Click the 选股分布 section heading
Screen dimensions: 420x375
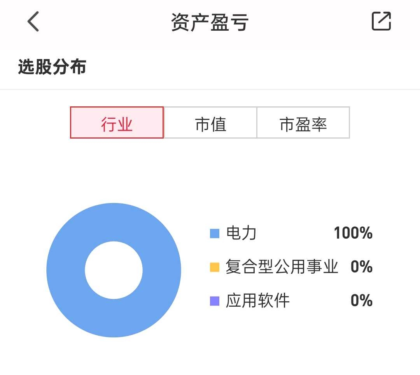[52, 67]
